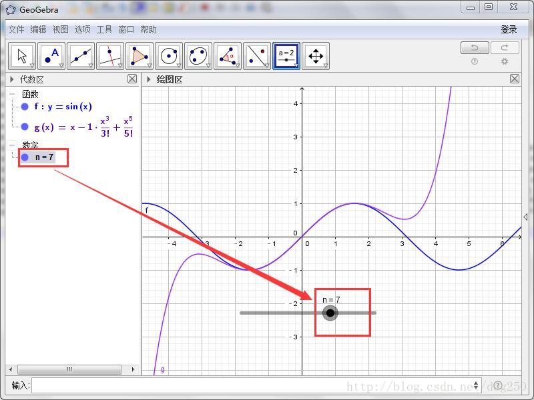Click the curve label g in graph

tap(162, 369)
